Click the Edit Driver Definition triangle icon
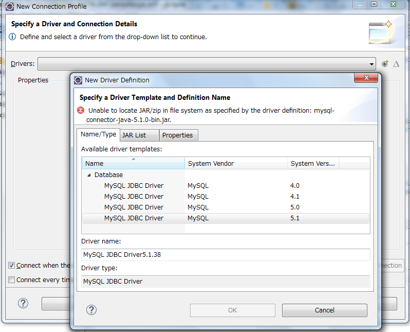Image resolution: width=410 pixels, height=332 pixels. click(x=396, y=64)
